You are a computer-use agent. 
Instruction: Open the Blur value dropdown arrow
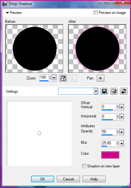point(121,143)
